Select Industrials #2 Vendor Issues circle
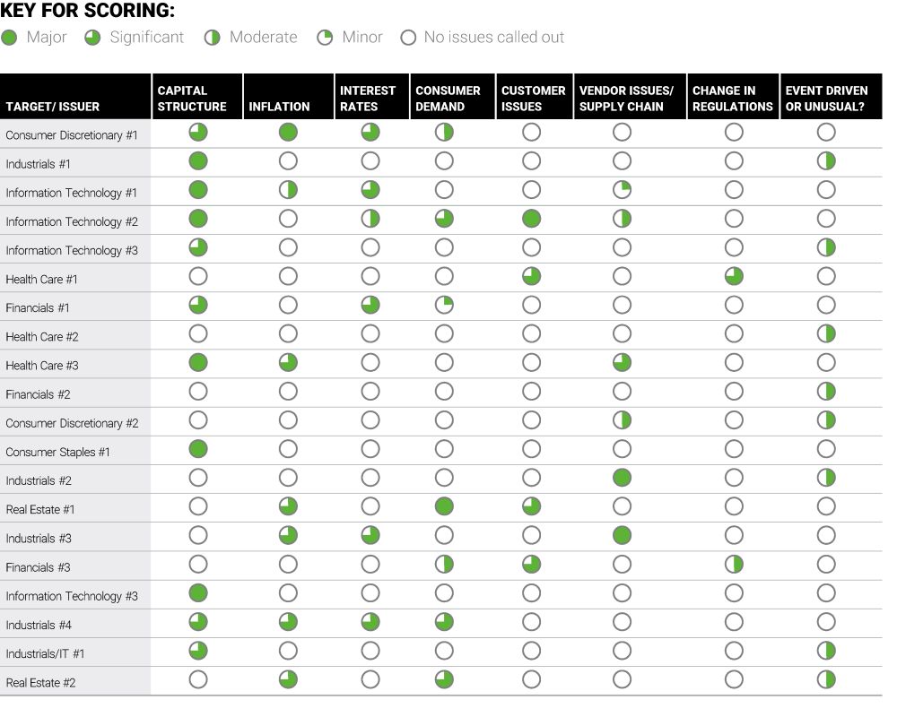The image size is (897, 717). 622,478
